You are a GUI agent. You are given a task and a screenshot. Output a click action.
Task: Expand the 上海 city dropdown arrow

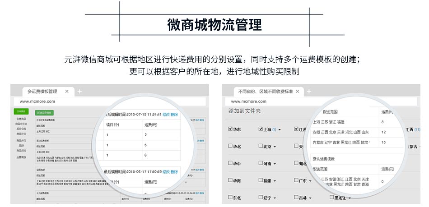[x=280, y=130]
